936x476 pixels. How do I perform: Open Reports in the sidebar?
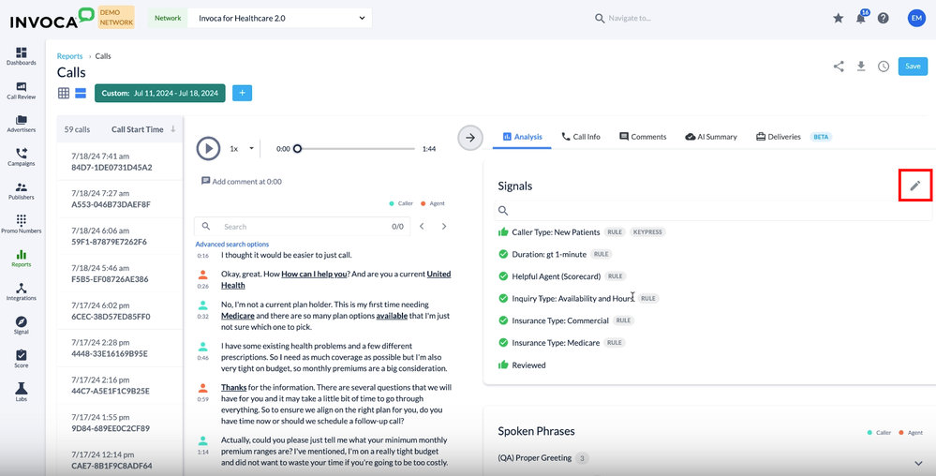(22, 259)
